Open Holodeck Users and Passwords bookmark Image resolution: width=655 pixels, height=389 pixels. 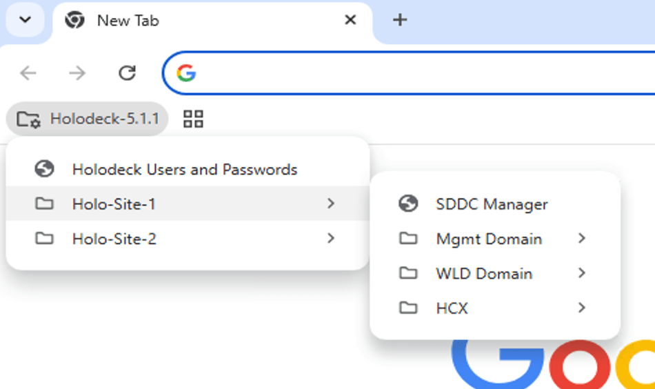(x=184, y=170)
